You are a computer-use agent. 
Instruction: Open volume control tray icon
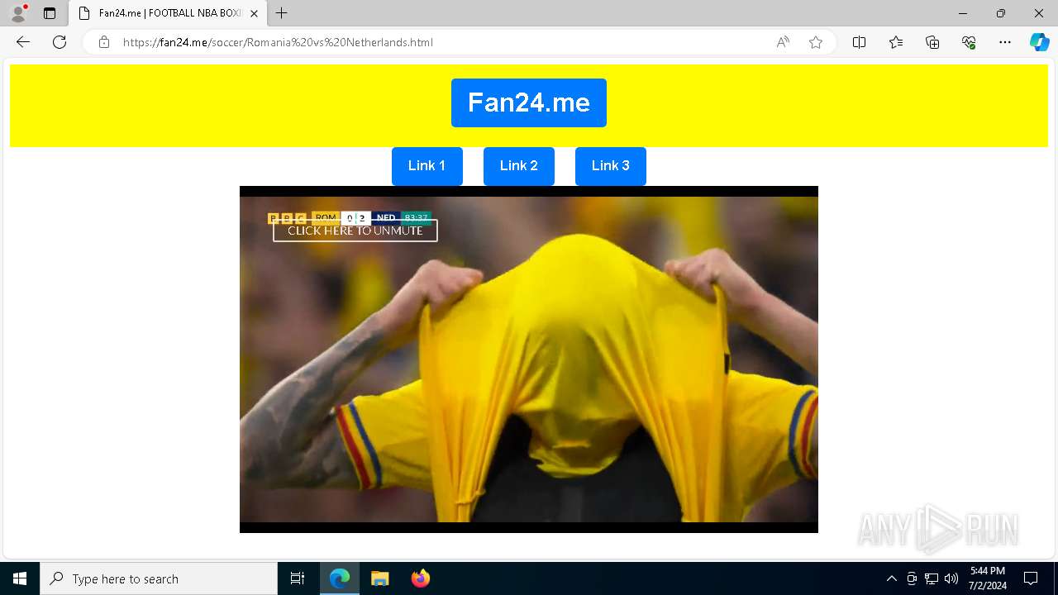[951, 578]
